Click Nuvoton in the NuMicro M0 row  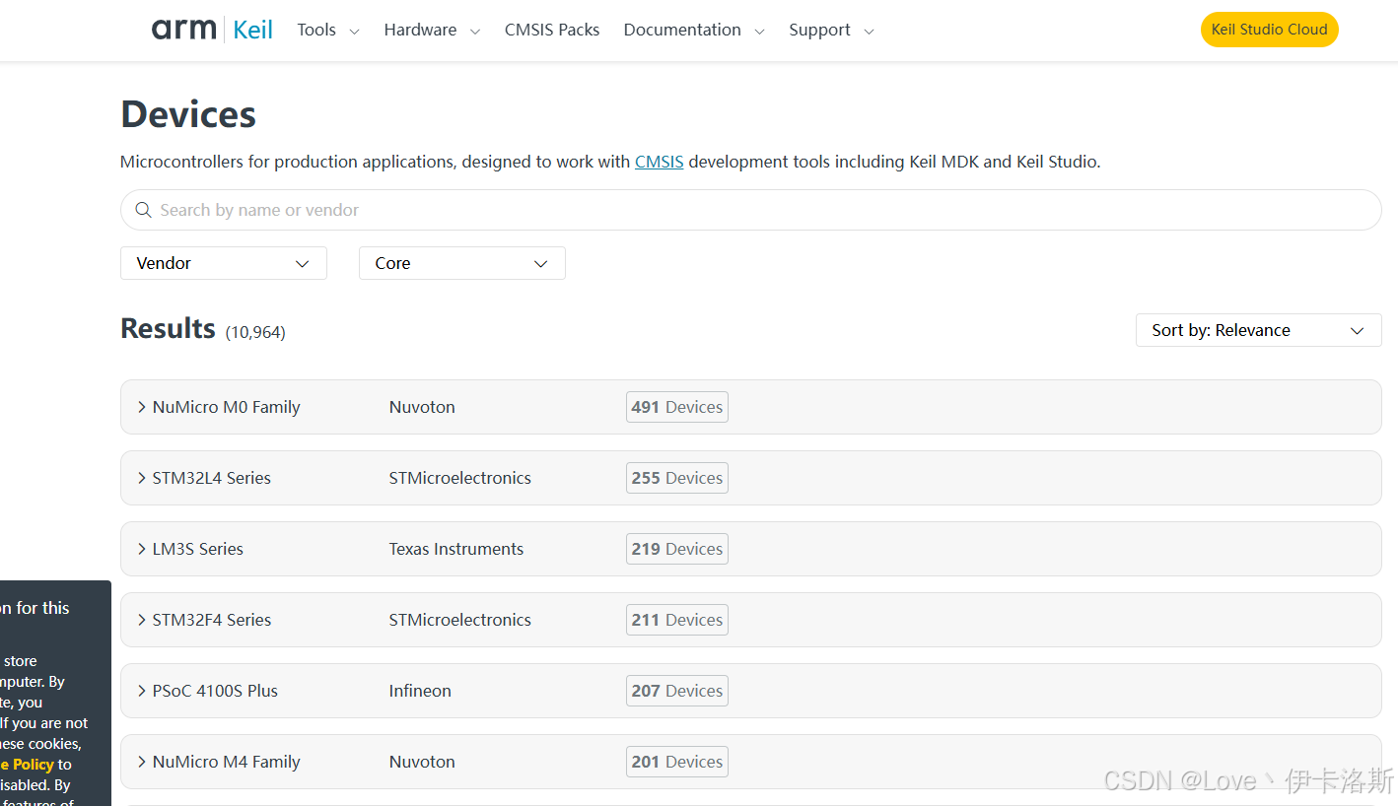pos(422,407)
